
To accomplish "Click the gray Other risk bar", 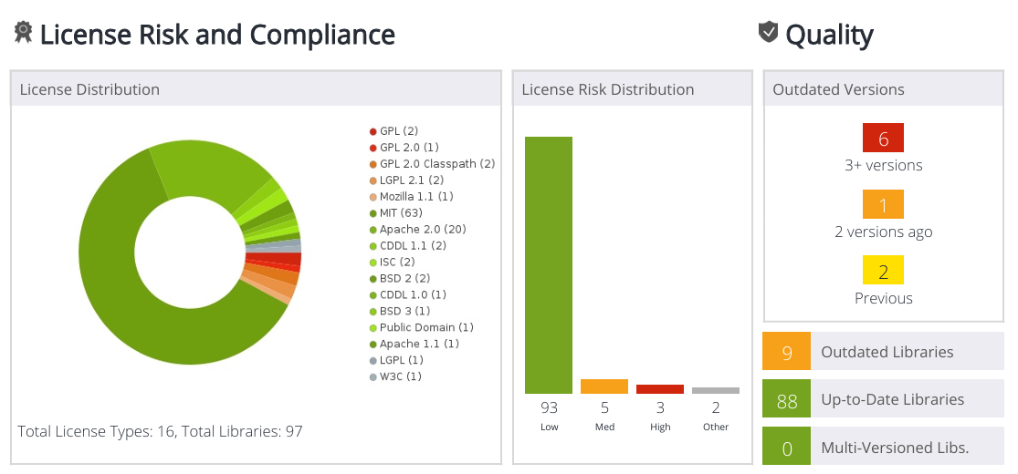I will pos(716,390).
